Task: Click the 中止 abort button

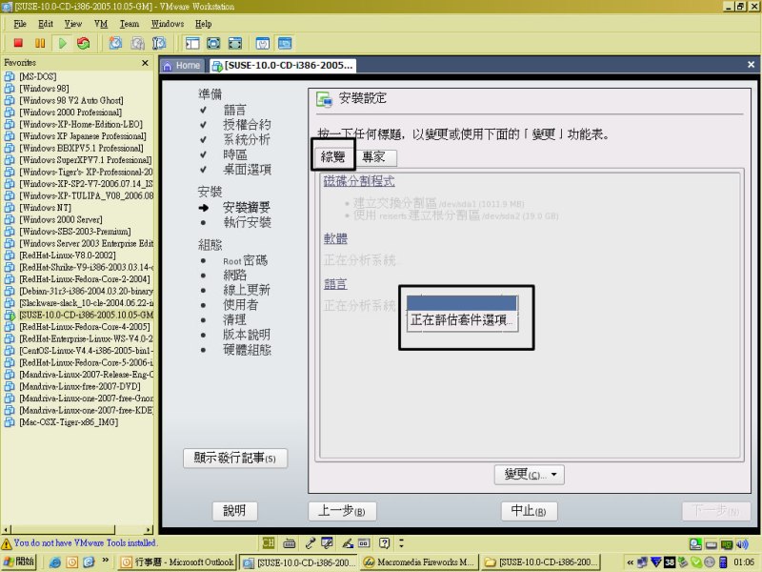Action: (530, 511)
